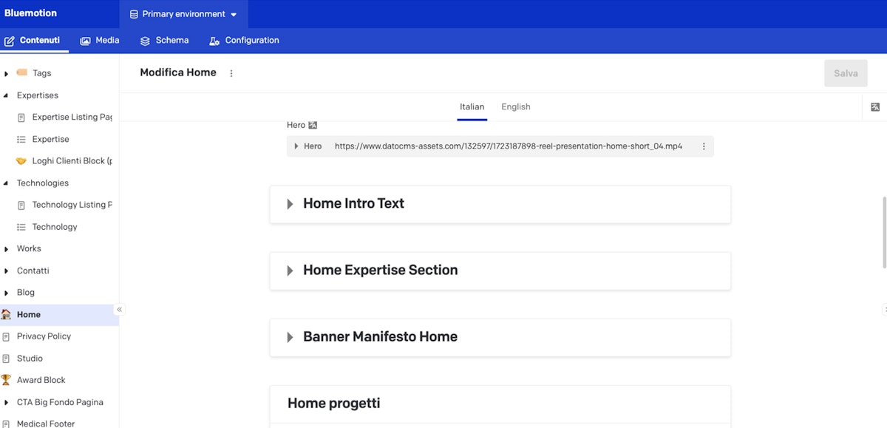Open the Schema tab
The height and width of the screenshot is (428, 887).
click(164, 41)
